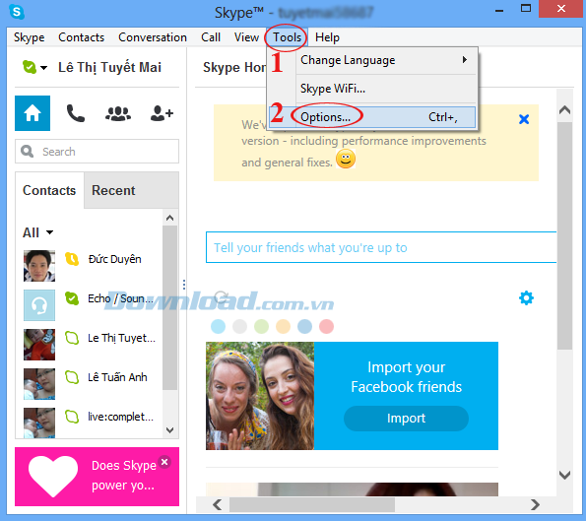
Task: Click the create group icon
Action: [x=118, y=113]
